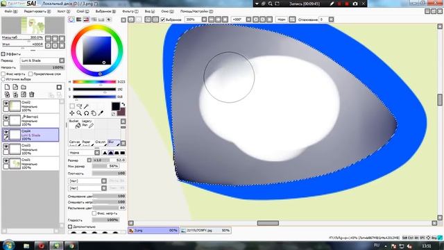
Task: Open the Слой menu
Action: 83,11
